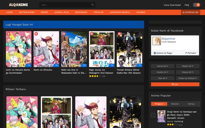Click hot icon on Uchi no Otouto-domo poster
This screenshot has width=205, height=128.
point(9,34)
